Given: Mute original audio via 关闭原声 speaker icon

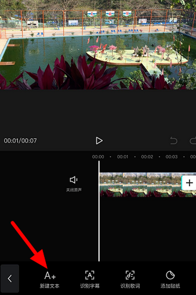Looking at the screenshot, I should point(73,180).
